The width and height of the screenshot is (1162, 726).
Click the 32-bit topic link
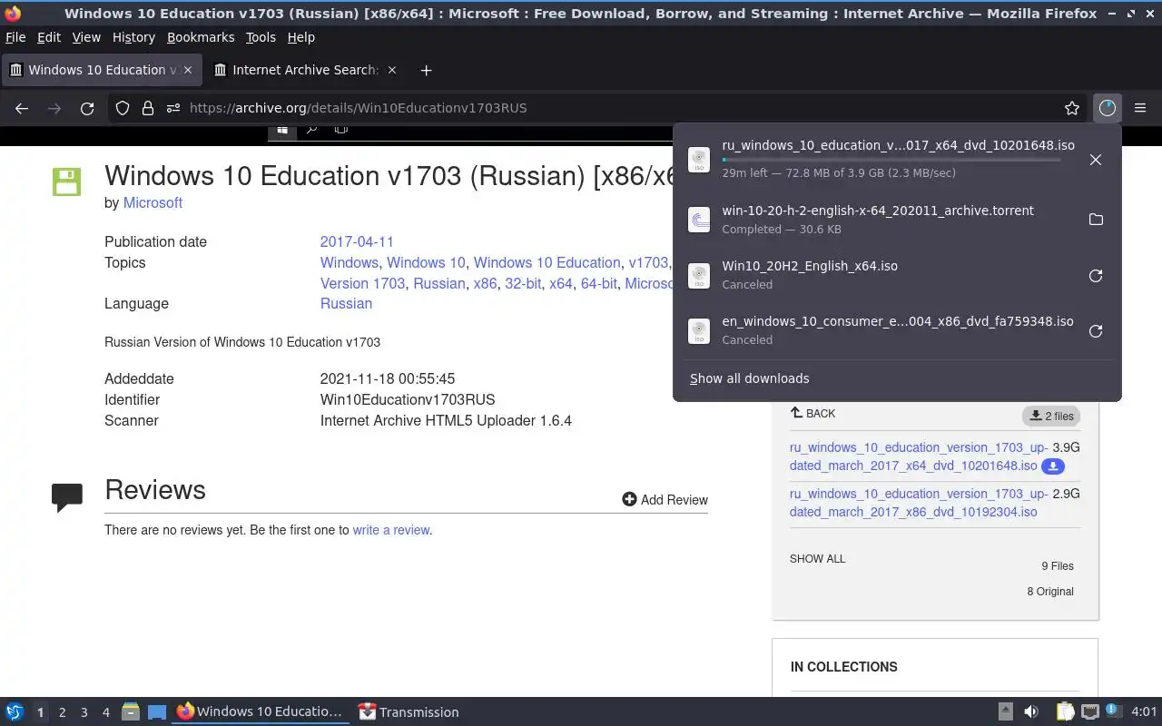(523, 283)
